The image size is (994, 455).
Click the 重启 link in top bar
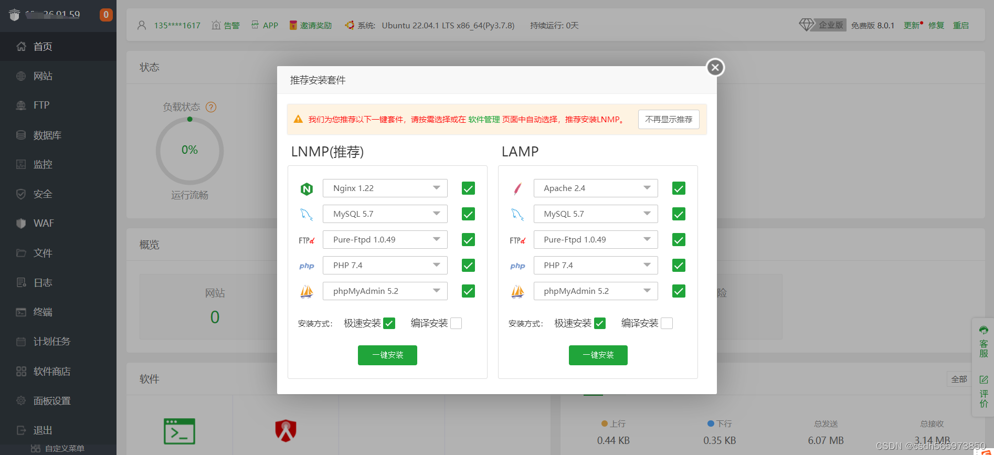click(961, 25)
